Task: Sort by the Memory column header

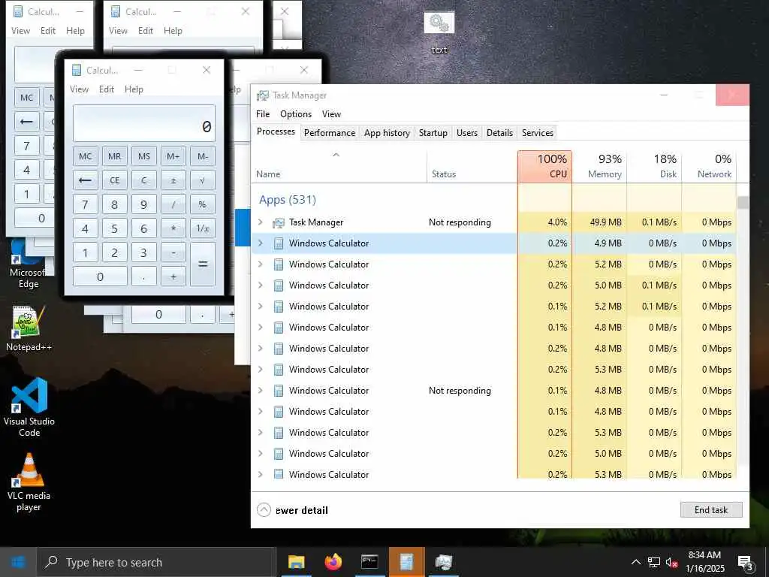Action: [600, 167]
